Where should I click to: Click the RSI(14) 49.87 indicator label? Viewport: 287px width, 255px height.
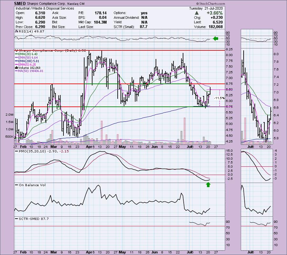(31, 32)
